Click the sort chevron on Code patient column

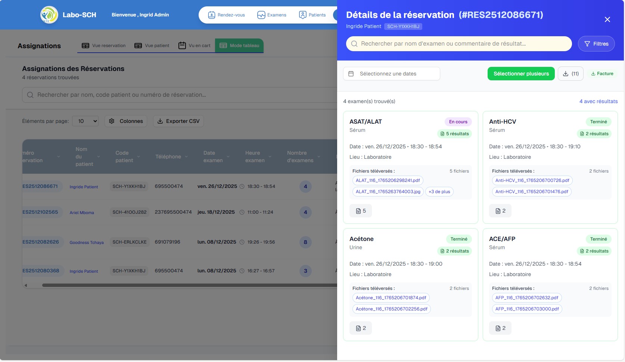(x=139, y=157)
